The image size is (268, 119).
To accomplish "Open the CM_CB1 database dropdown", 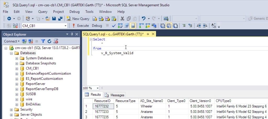I will pyautogui.click(x=66, y=26).
